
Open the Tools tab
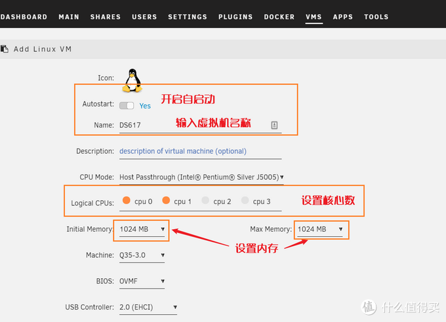pos(376,17)
